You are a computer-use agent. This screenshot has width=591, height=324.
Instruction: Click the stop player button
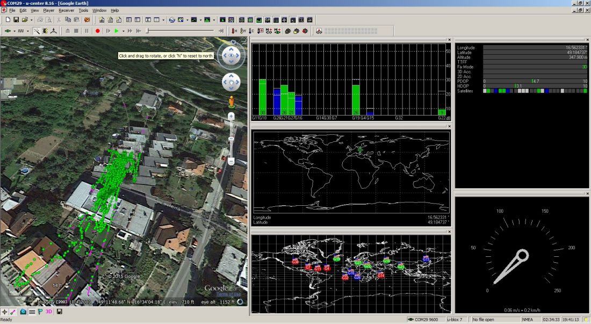(x=76, y=31)
